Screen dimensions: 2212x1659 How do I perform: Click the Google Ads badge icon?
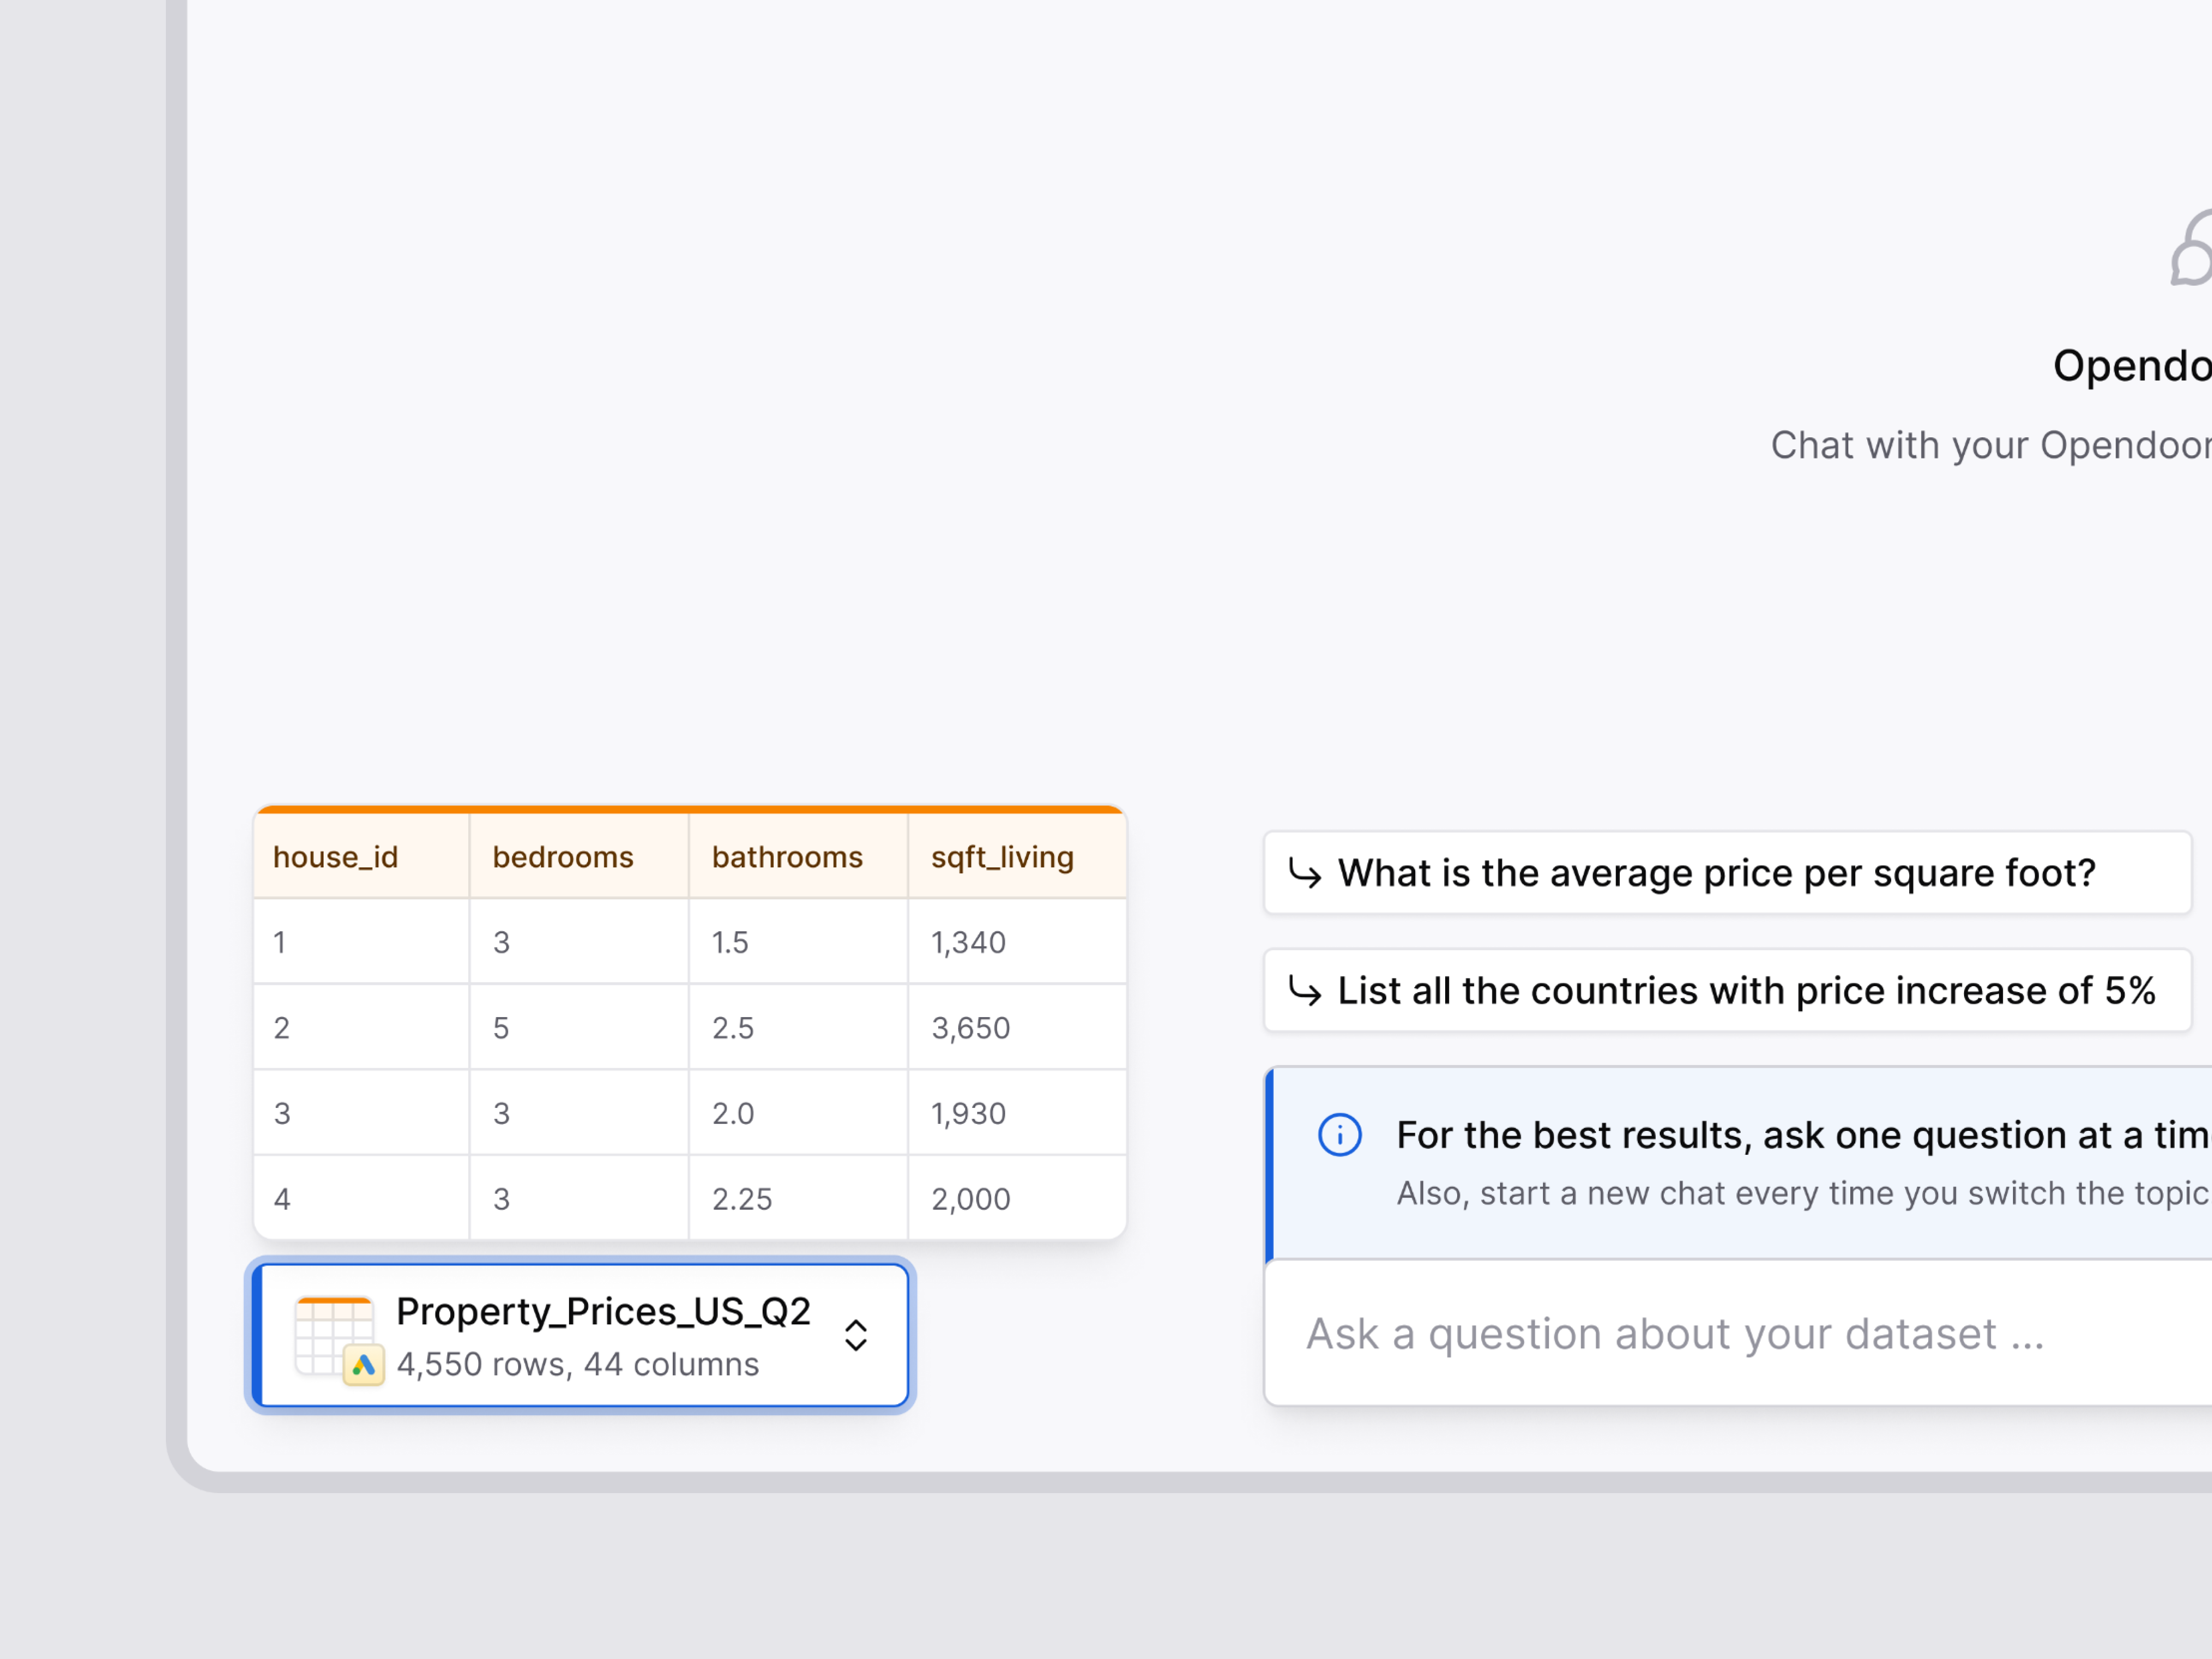364,1365
